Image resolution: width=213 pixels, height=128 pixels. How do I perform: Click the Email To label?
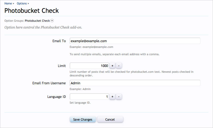59,41
